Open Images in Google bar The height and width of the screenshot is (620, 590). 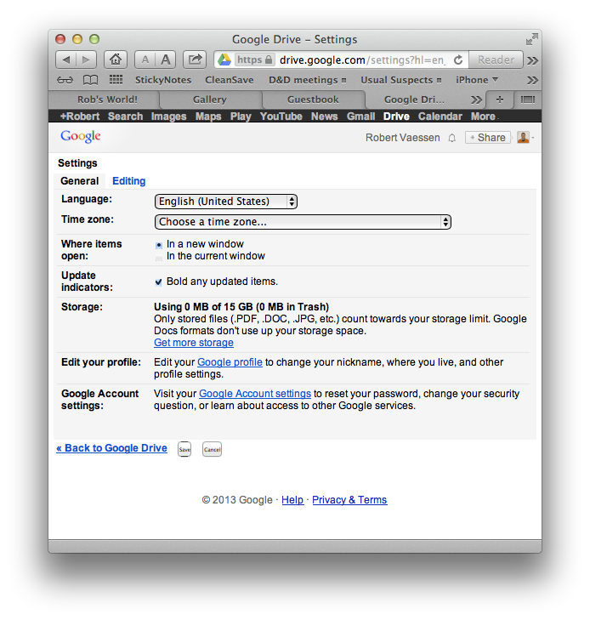(168, 117)
